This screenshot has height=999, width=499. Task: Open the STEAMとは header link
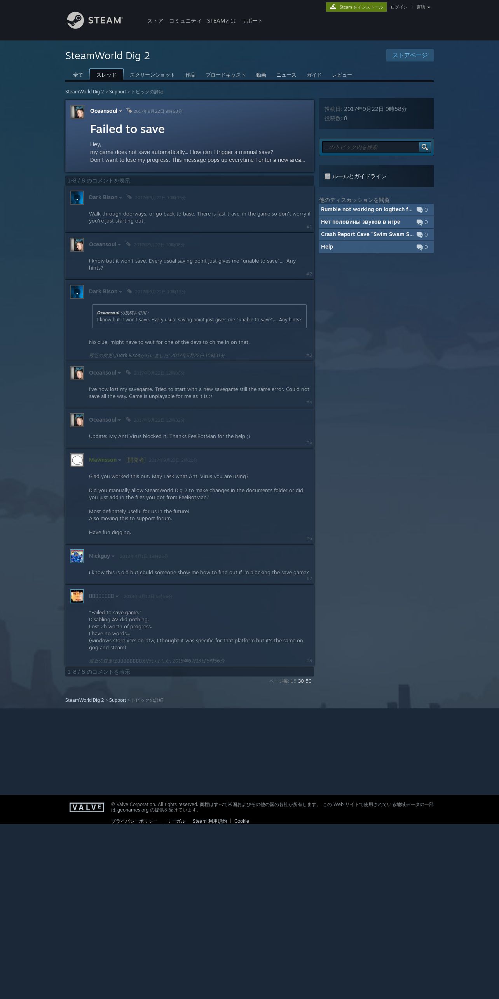(221, 21)
